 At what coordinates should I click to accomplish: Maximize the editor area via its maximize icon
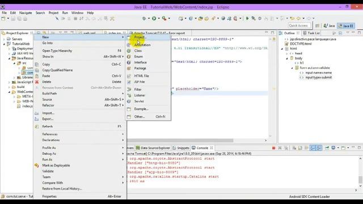point(272,33)
